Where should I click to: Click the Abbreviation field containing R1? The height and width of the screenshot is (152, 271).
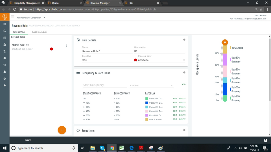pyautogui.click(x=159, y=51)
